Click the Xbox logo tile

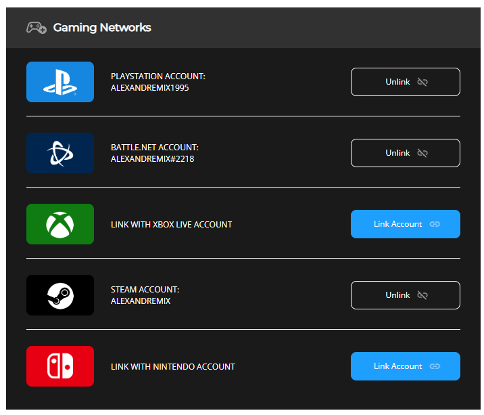[60, 224]
